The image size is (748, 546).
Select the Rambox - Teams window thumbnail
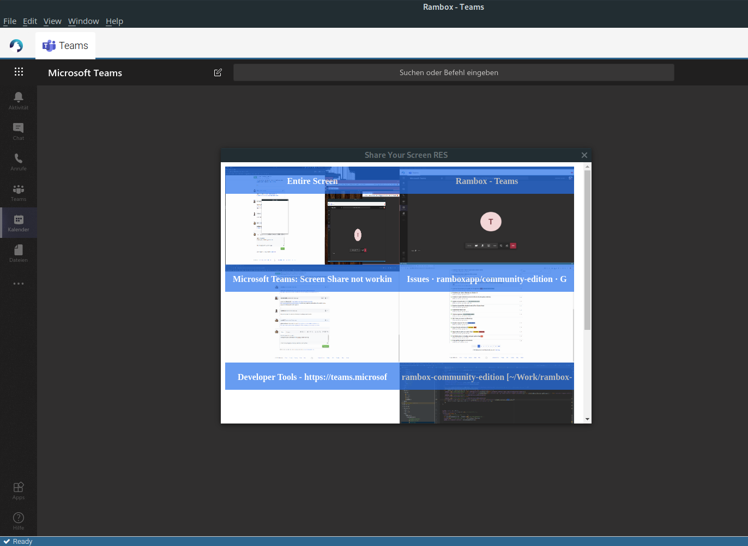click(x=487, y=216)
